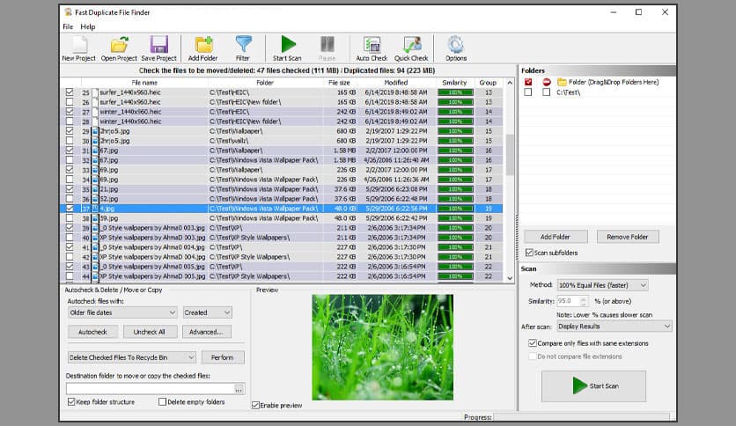Click the app icon in the title bar
Screen dimensions: 736x426
coord(68,12)
